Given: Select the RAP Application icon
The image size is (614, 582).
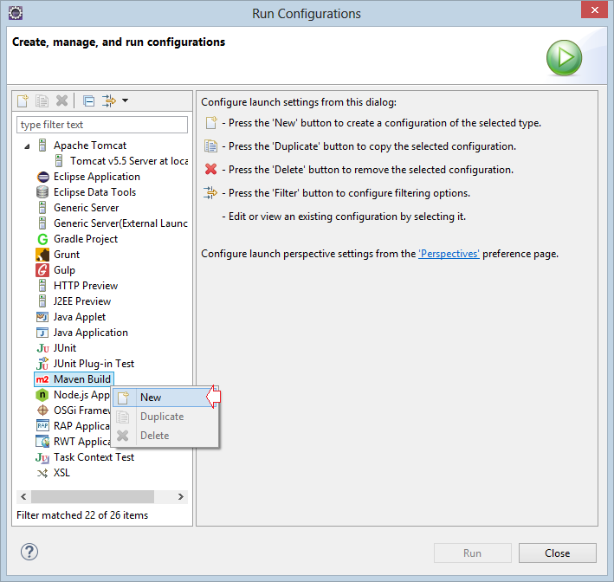Looking at the screenshot, I should (x=42, y=426).
